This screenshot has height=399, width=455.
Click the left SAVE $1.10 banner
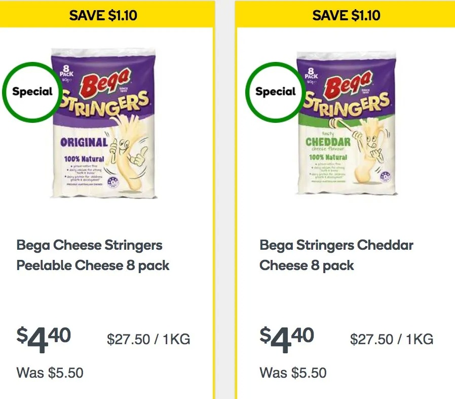tap(106, 15)
